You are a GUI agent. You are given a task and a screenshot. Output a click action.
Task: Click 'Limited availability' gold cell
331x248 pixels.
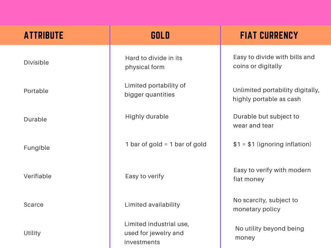click(152, 204)
